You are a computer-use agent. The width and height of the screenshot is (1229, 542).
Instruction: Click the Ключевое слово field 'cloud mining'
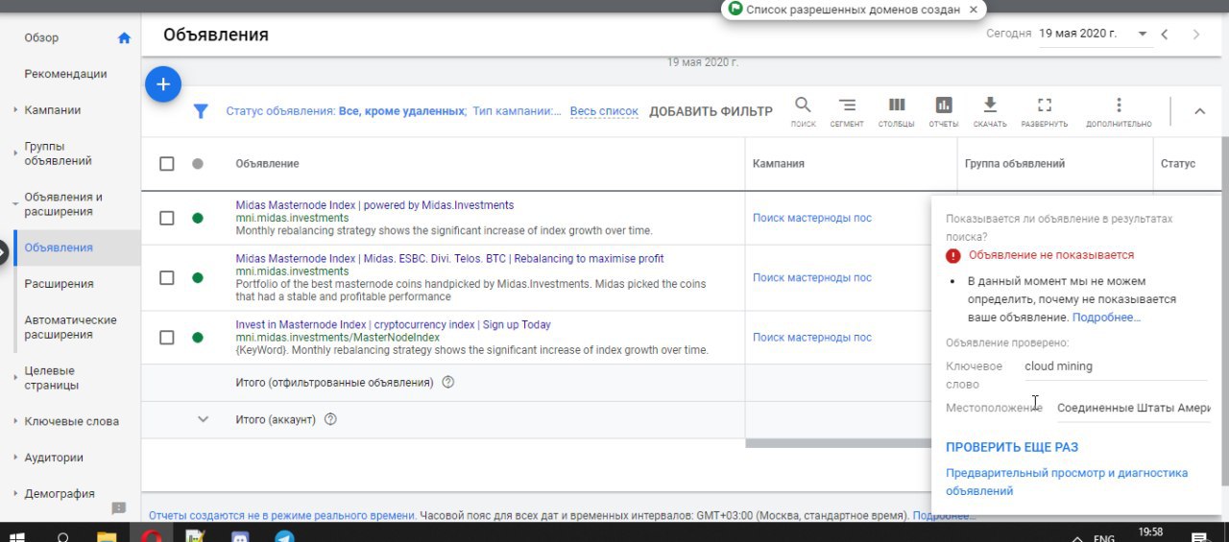pos(1117,366)
